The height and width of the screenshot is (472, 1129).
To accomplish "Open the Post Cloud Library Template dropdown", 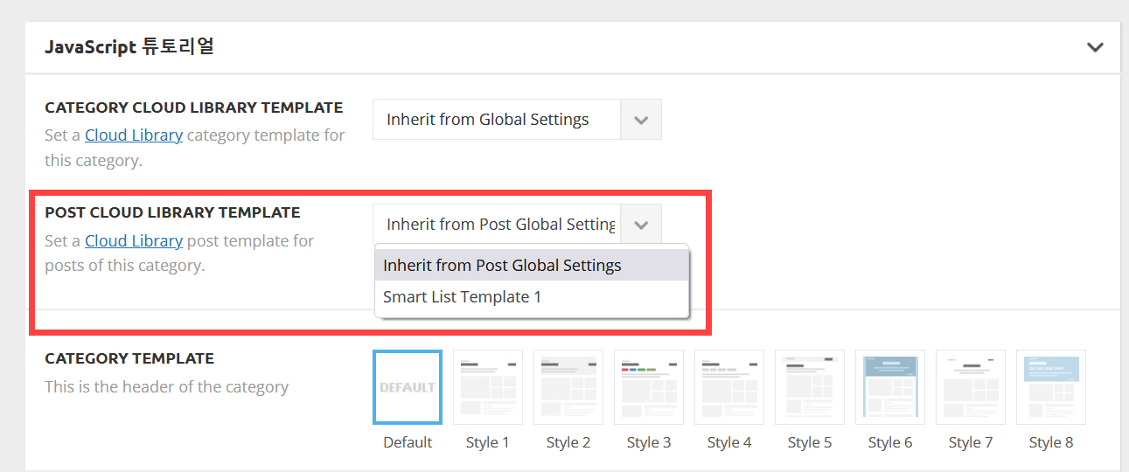I will (517, 224).
